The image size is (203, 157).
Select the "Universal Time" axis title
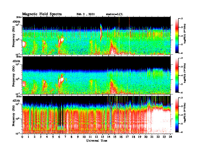(x=97, y=141)
